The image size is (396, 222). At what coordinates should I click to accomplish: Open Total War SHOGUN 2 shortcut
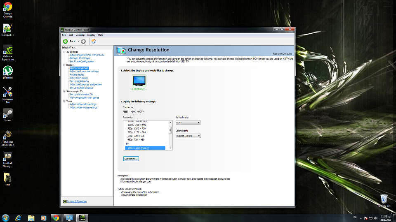tap(7, 138)
